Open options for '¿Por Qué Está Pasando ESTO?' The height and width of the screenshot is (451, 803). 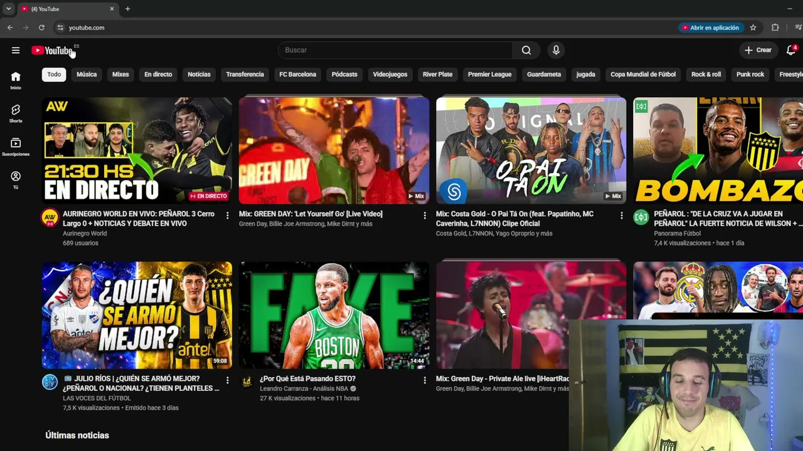click(425, 380)
